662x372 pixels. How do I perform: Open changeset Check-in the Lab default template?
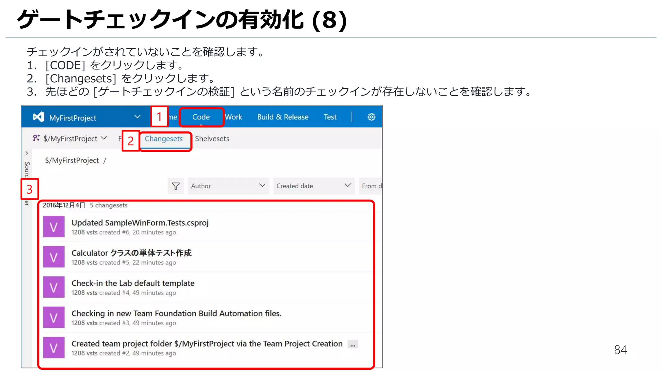click(133, 283)
